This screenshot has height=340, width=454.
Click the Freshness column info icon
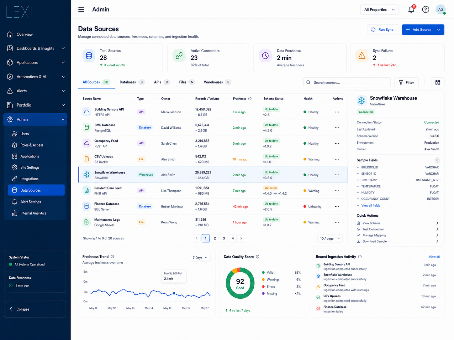point(250,99)
